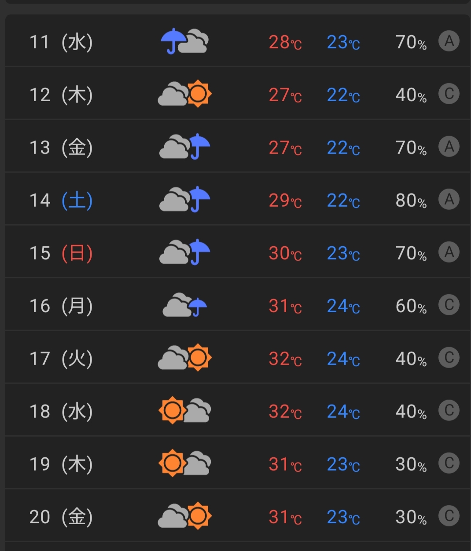
Task: Tap the 32℃ high temperature on the 17th
Action: 285,359
